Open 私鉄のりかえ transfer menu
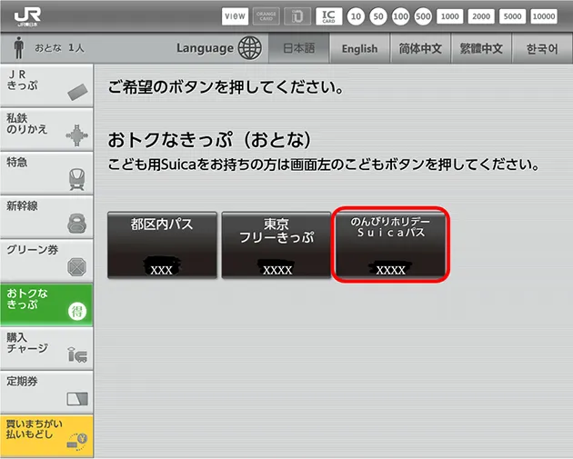 [x=46, y=129]
